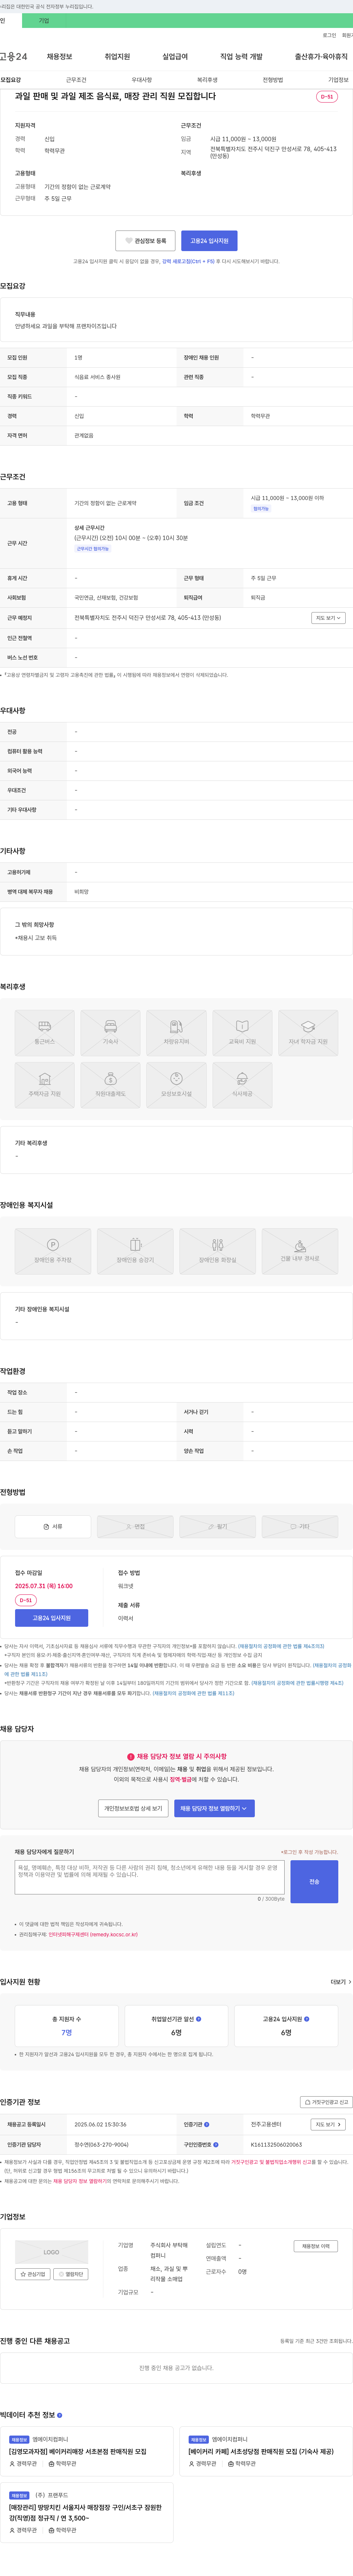Click the 관심기업 star button
Screen dimensions: 353x2576
[x=33, y=2274]
